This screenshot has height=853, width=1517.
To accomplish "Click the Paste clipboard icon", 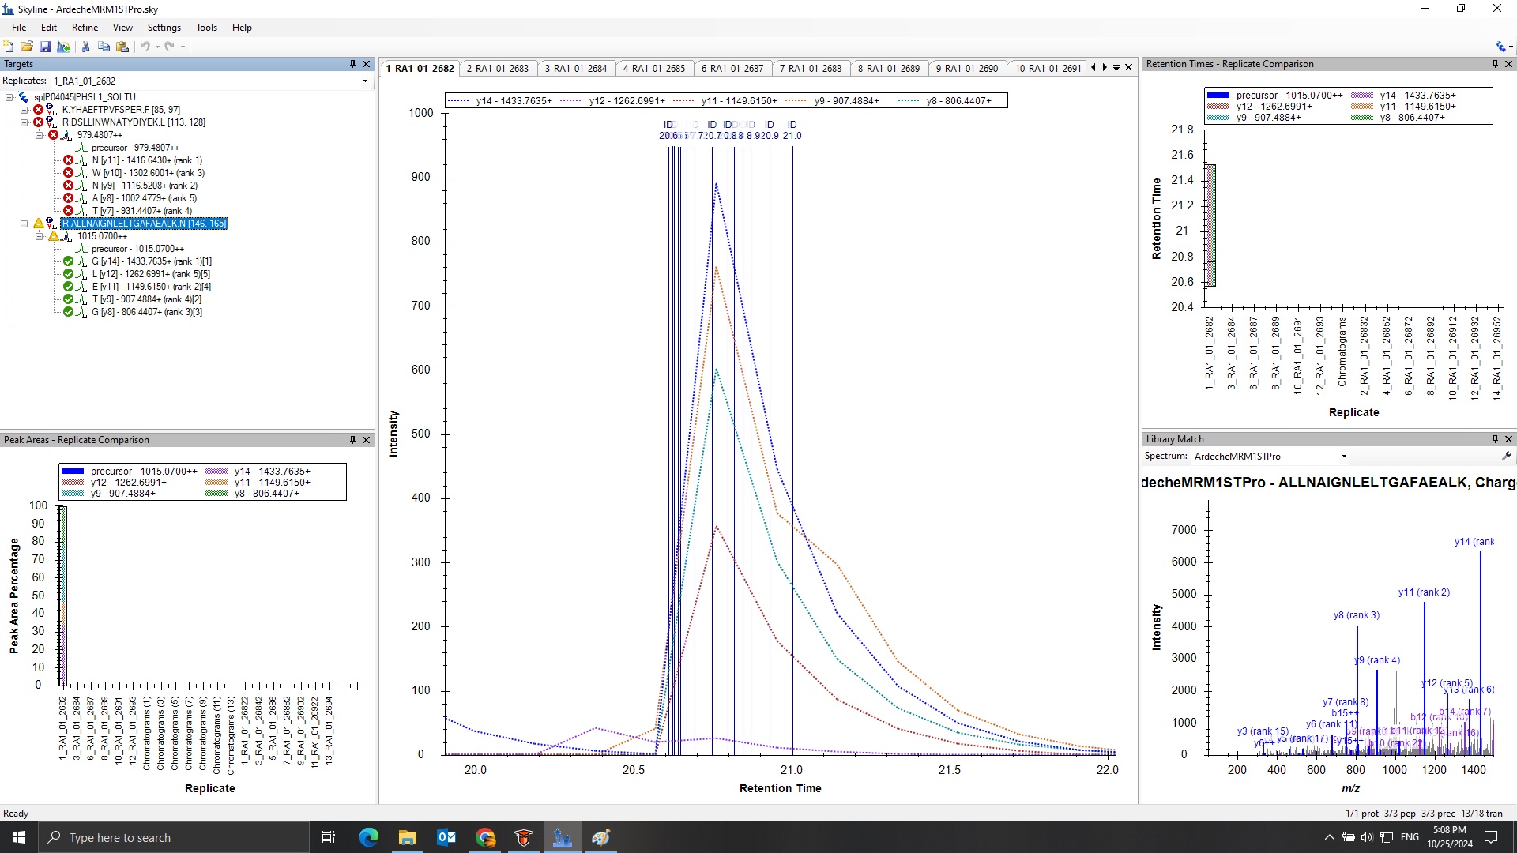I will point(122,47).
